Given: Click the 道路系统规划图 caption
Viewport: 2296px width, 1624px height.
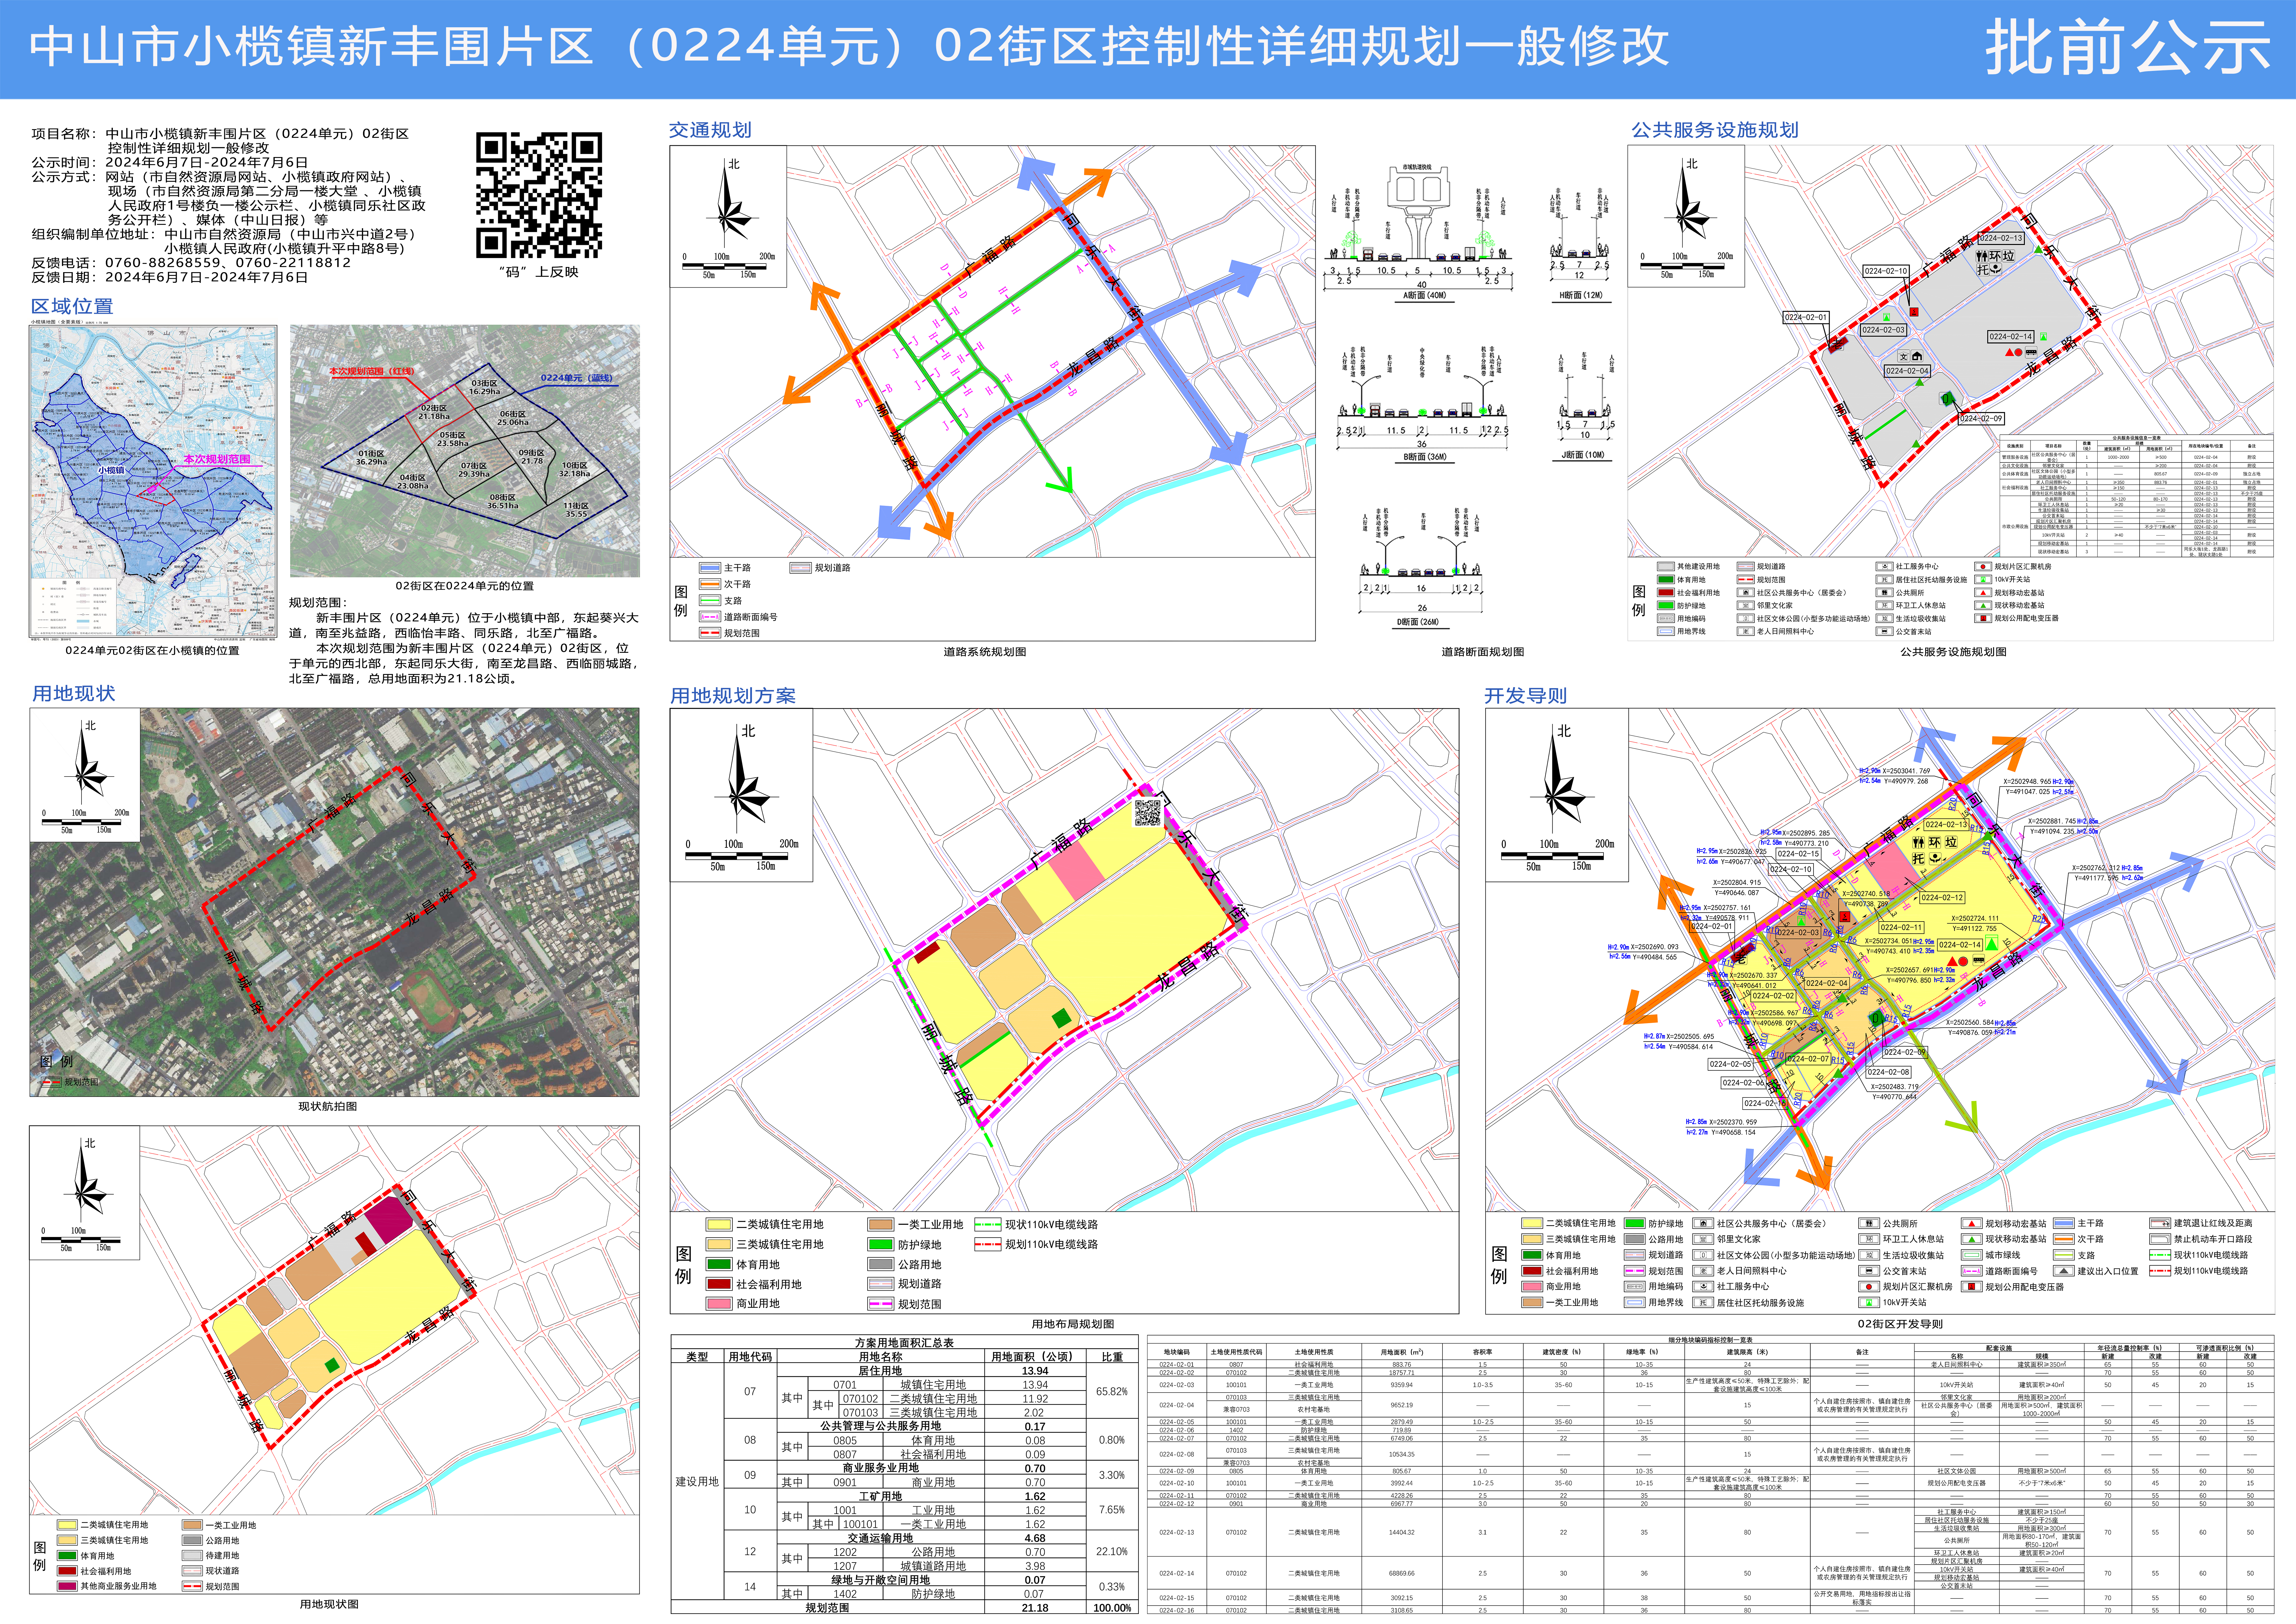Looking at the screenshot, I should (985, 652).
